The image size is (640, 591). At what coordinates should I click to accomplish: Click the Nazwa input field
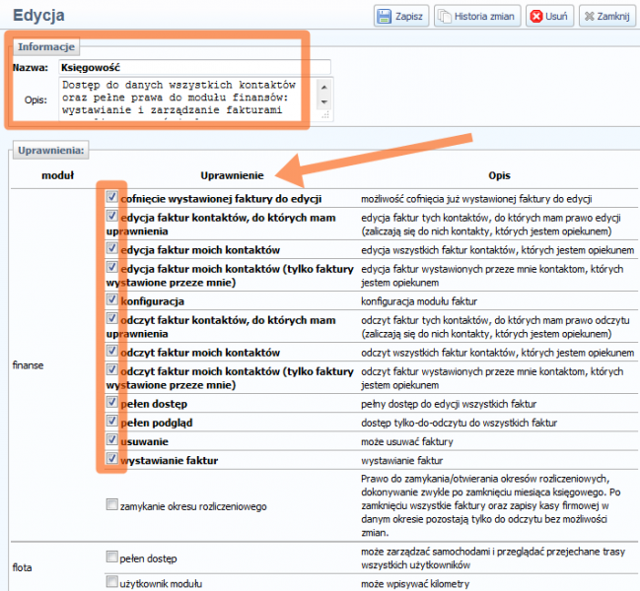[194, 67]
